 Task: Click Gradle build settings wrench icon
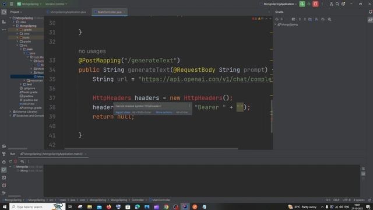coord(329,19)
